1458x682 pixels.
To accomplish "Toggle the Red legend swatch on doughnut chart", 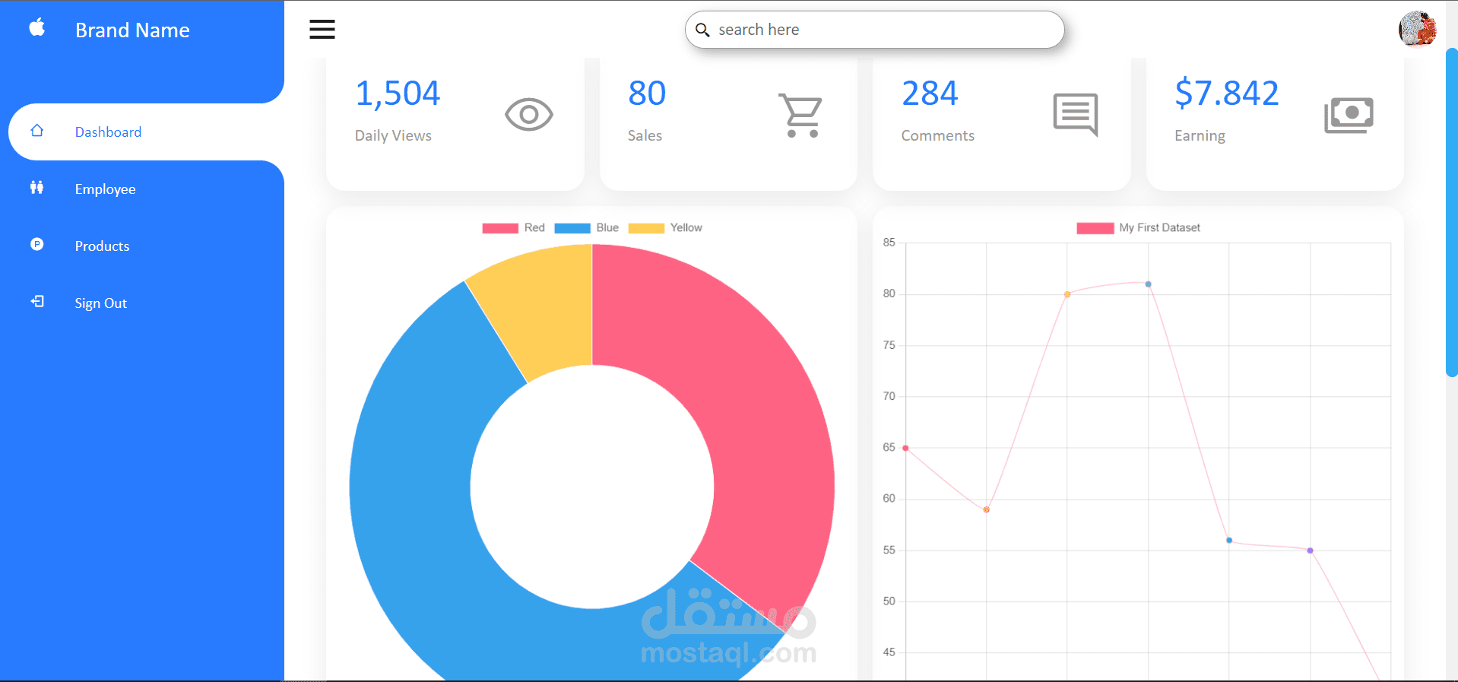I will 500,228.
